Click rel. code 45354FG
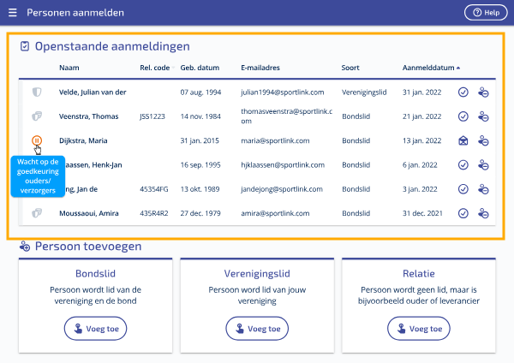Viewport: 514px width, 363px height. 154,189
